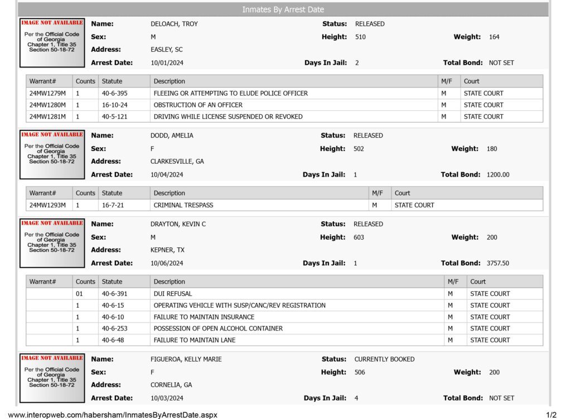The width and height of the screenshot is (571, 419).
Task: Click Kelly Figueroa's unavailable image placeholder
Action: tap(52, 378)
